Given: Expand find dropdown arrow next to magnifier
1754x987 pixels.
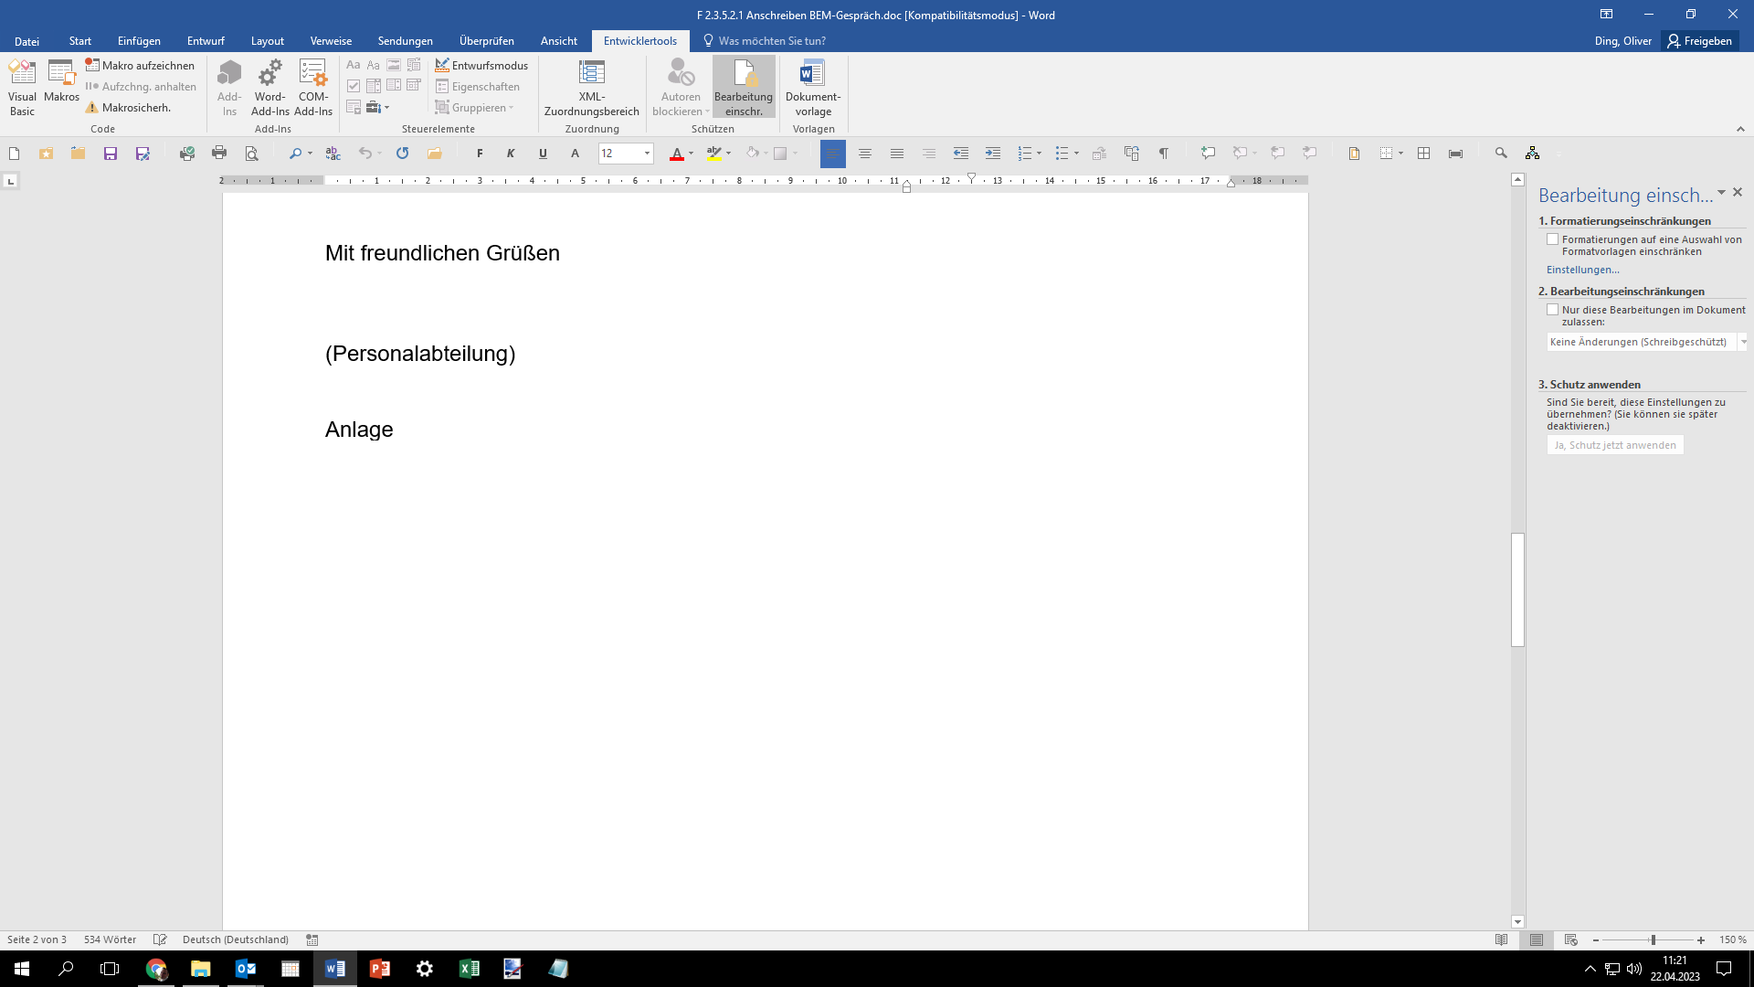Looking at the screenshot, I should point(311,154).
